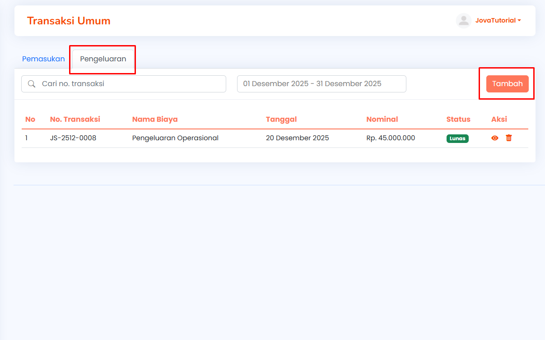Focus the Cari no. transaksi search field
Screen dimensions: 545x340
point(124,84)
